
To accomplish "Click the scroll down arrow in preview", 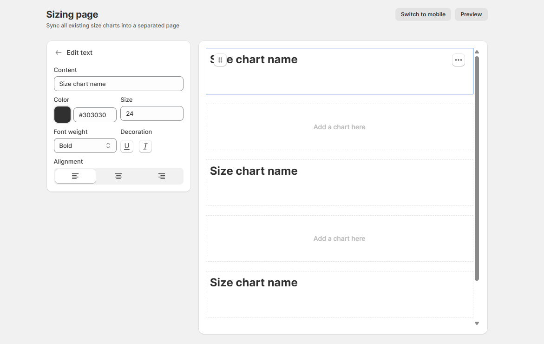I will click(x=477, y=323).
